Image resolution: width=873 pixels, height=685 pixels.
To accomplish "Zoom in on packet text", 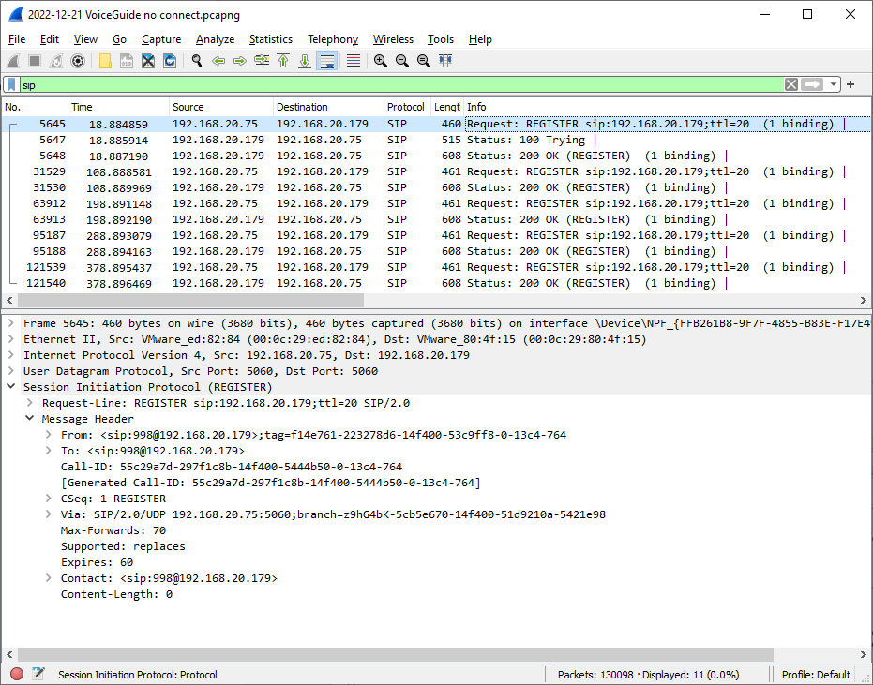I will (x=381, y=61).
